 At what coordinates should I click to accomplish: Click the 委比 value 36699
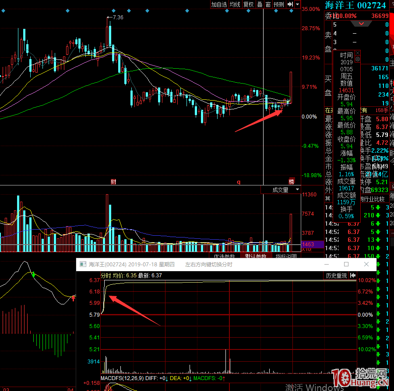pyautogui.click(x=380, y=16)
